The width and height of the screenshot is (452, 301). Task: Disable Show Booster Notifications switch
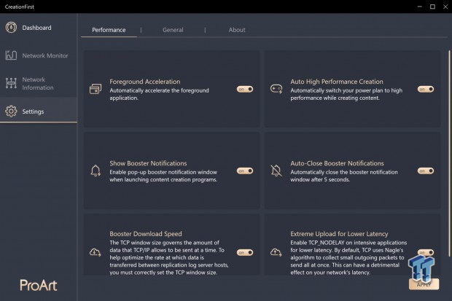coord(245,171)
